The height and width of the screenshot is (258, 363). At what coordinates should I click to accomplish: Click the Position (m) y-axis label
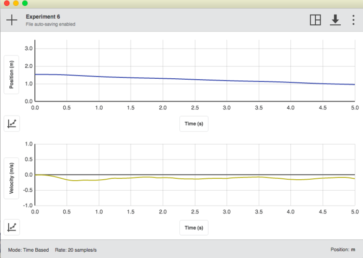tap(11, 75)
